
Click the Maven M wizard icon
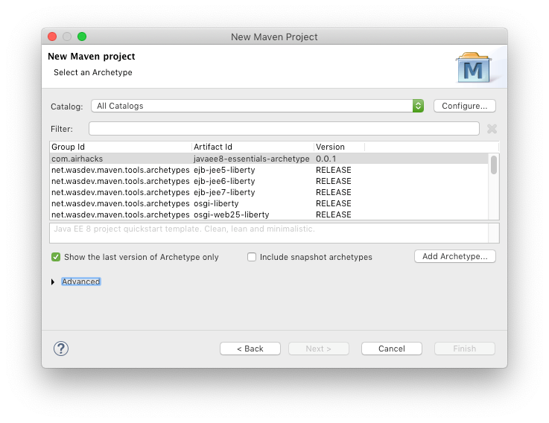(473, 68)
